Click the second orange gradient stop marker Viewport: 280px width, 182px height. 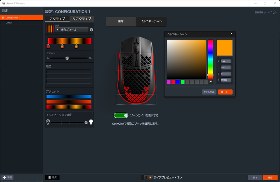[x=76, y=47]
